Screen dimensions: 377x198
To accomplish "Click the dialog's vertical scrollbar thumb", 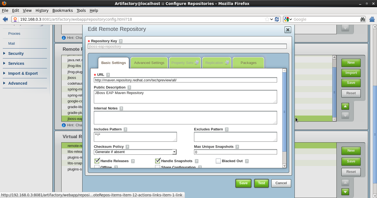I will point(284,112).
